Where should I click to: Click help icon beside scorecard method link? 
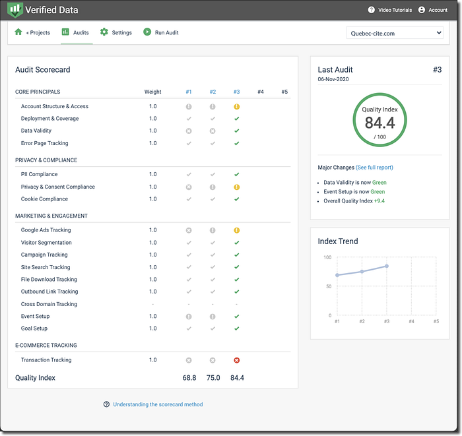click(106, 404)
